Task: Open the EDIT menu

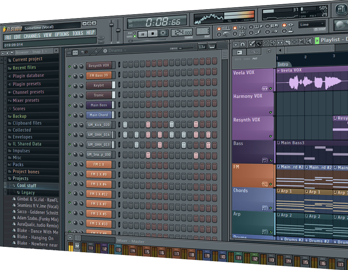Action: pos(17,37)
